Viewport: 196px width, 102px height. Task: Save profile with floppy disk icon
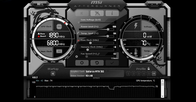click(x=154, y=74)
